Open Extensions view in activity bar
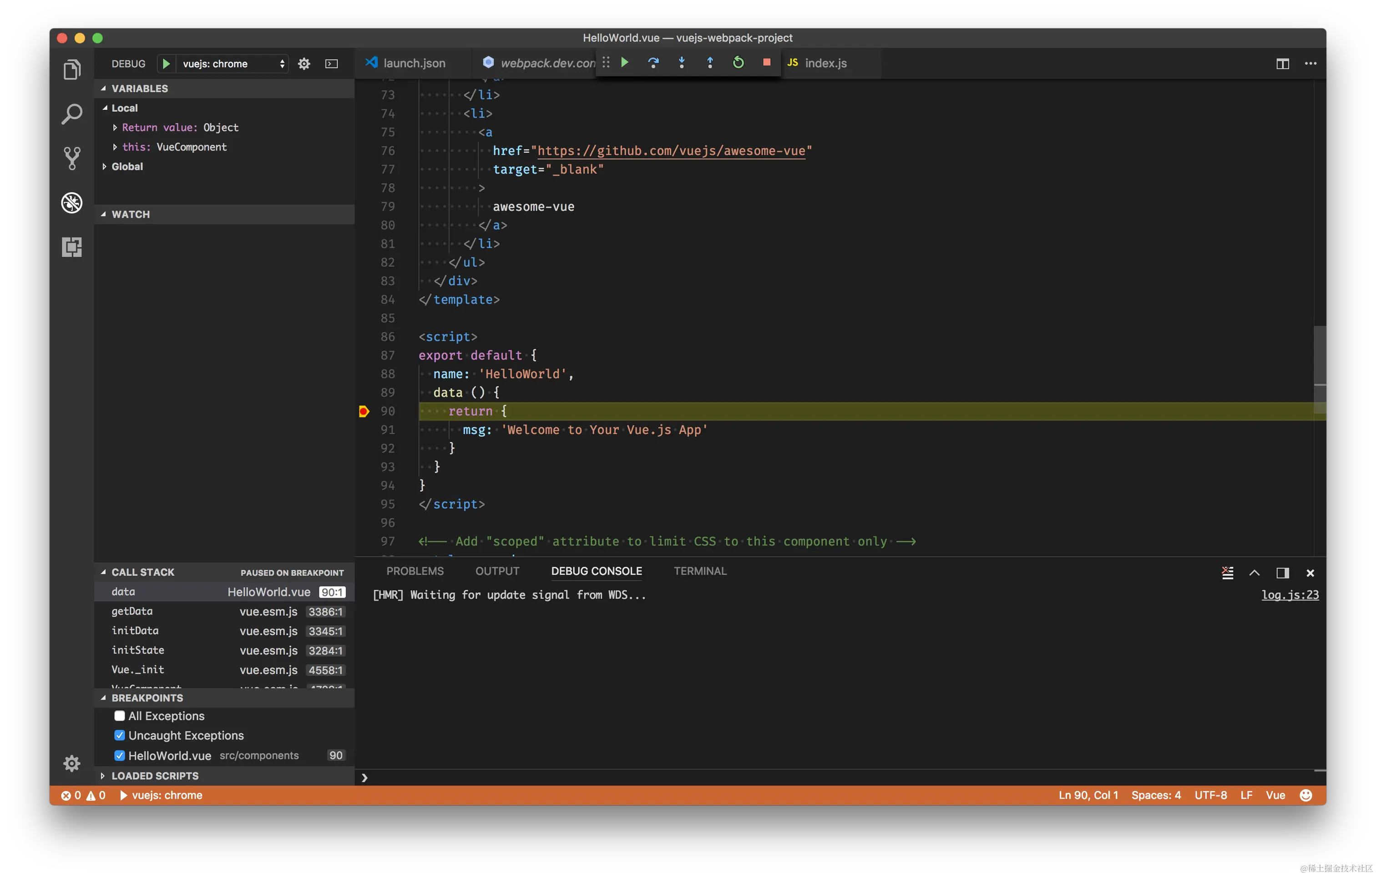Image resolution: width=1376 pixels, height=876 pixels. pyautogui.click(x=72, y=247)
